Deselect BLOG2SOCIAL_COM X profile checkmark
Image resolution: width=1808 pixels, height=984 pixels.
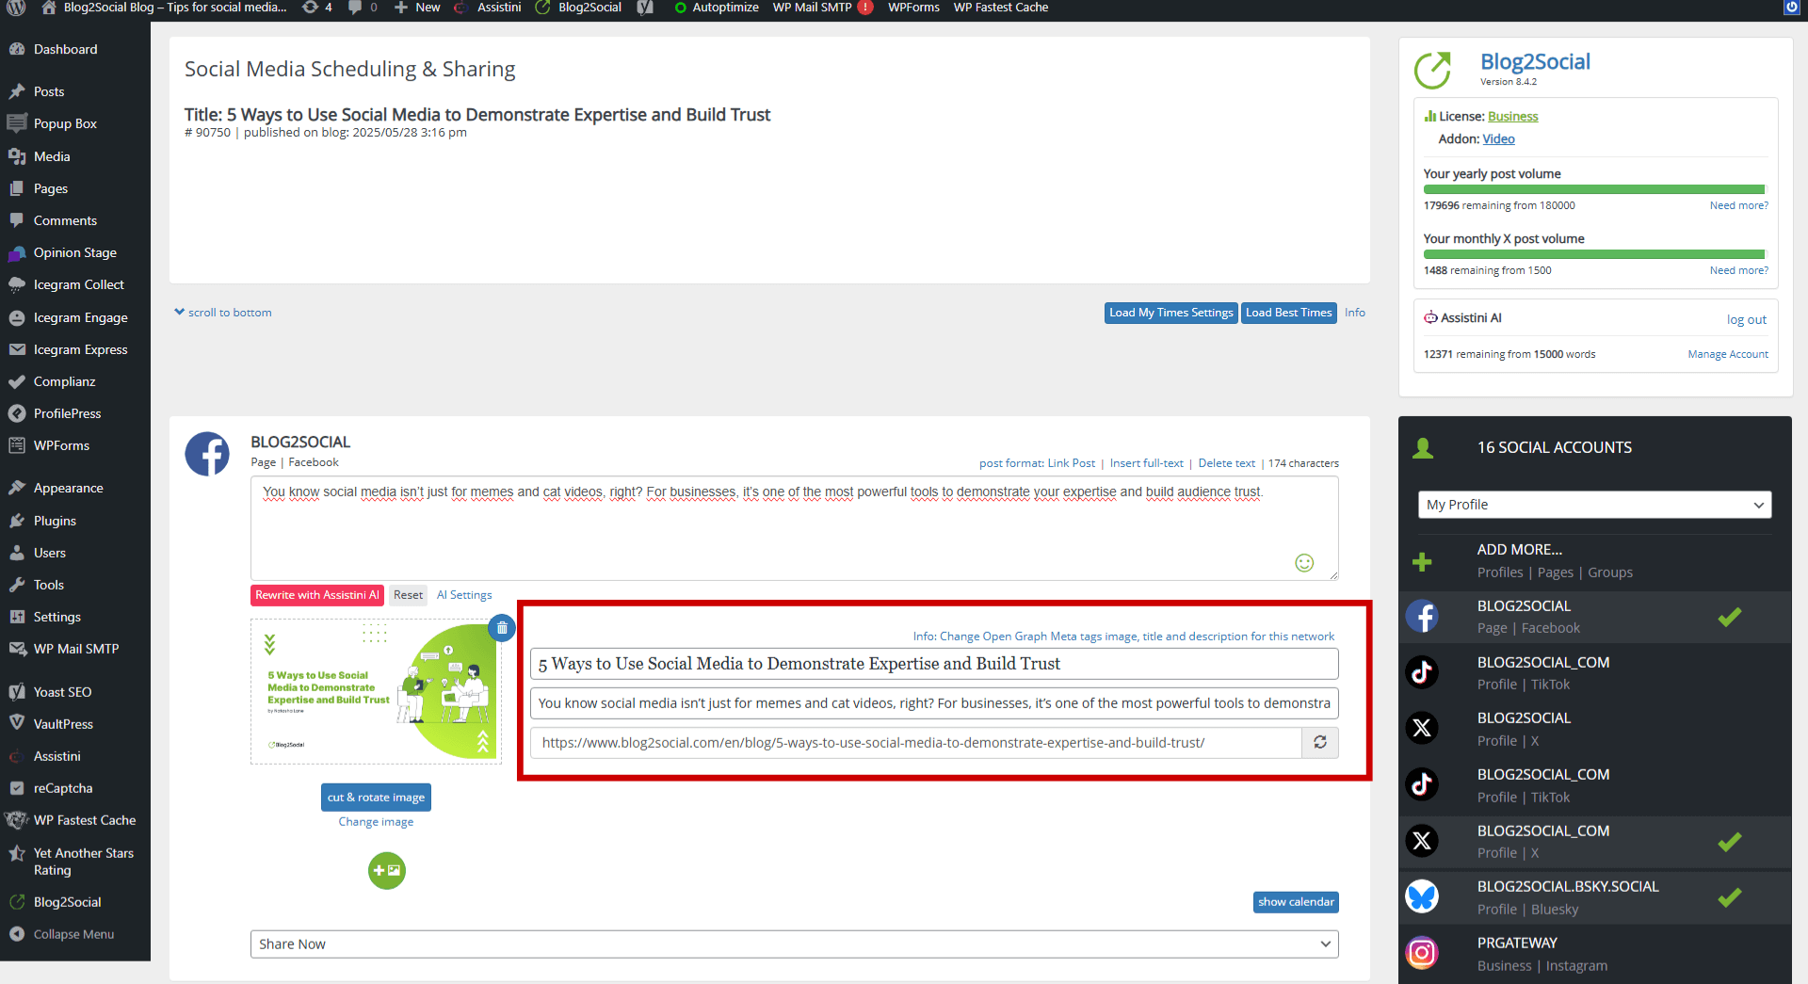[1730, 842]
